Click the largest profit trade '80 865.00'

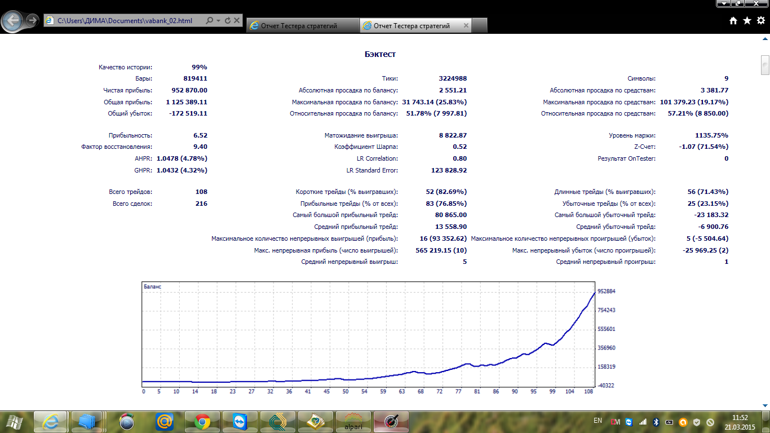tap(451, 215)
